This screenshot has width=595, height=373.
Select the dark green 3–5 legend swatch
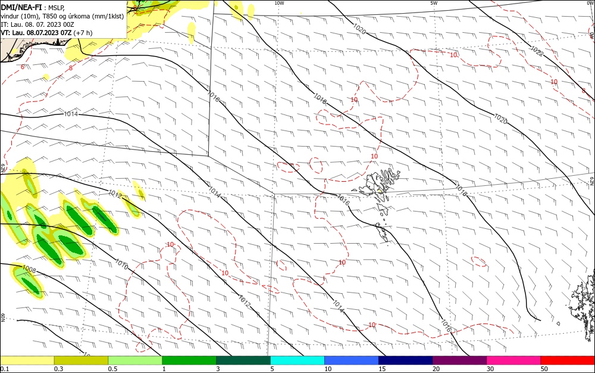click(243, 360)
